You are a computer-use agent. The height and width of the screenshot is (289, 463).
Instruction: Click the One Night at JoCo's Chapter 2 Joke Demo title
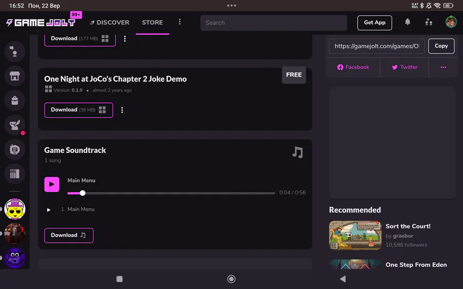[115, 79]
